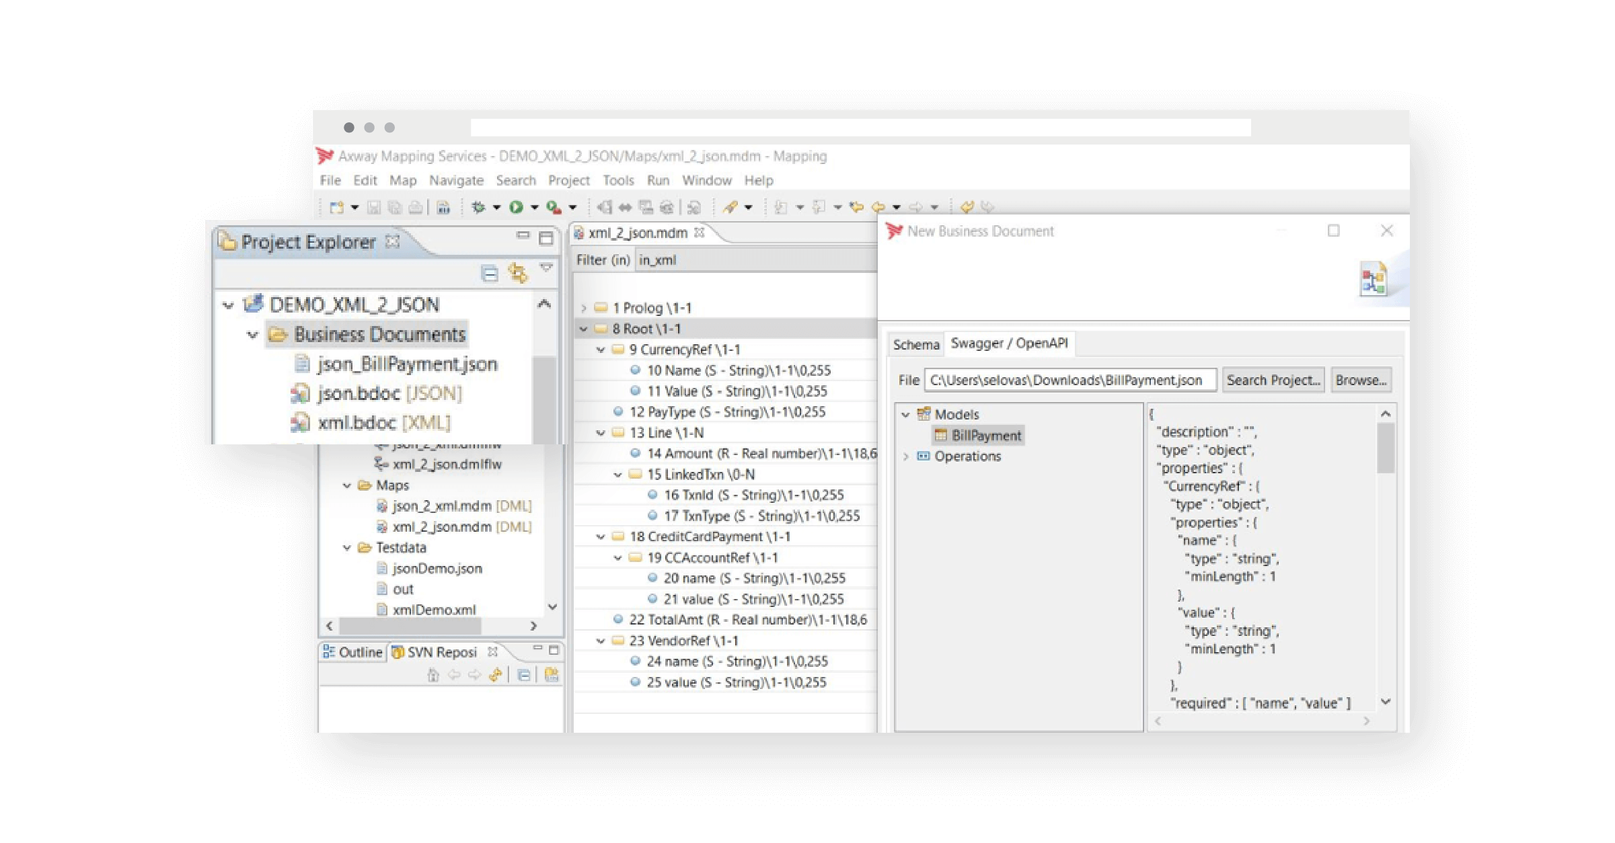Click the Browse button

(1361, 380)
